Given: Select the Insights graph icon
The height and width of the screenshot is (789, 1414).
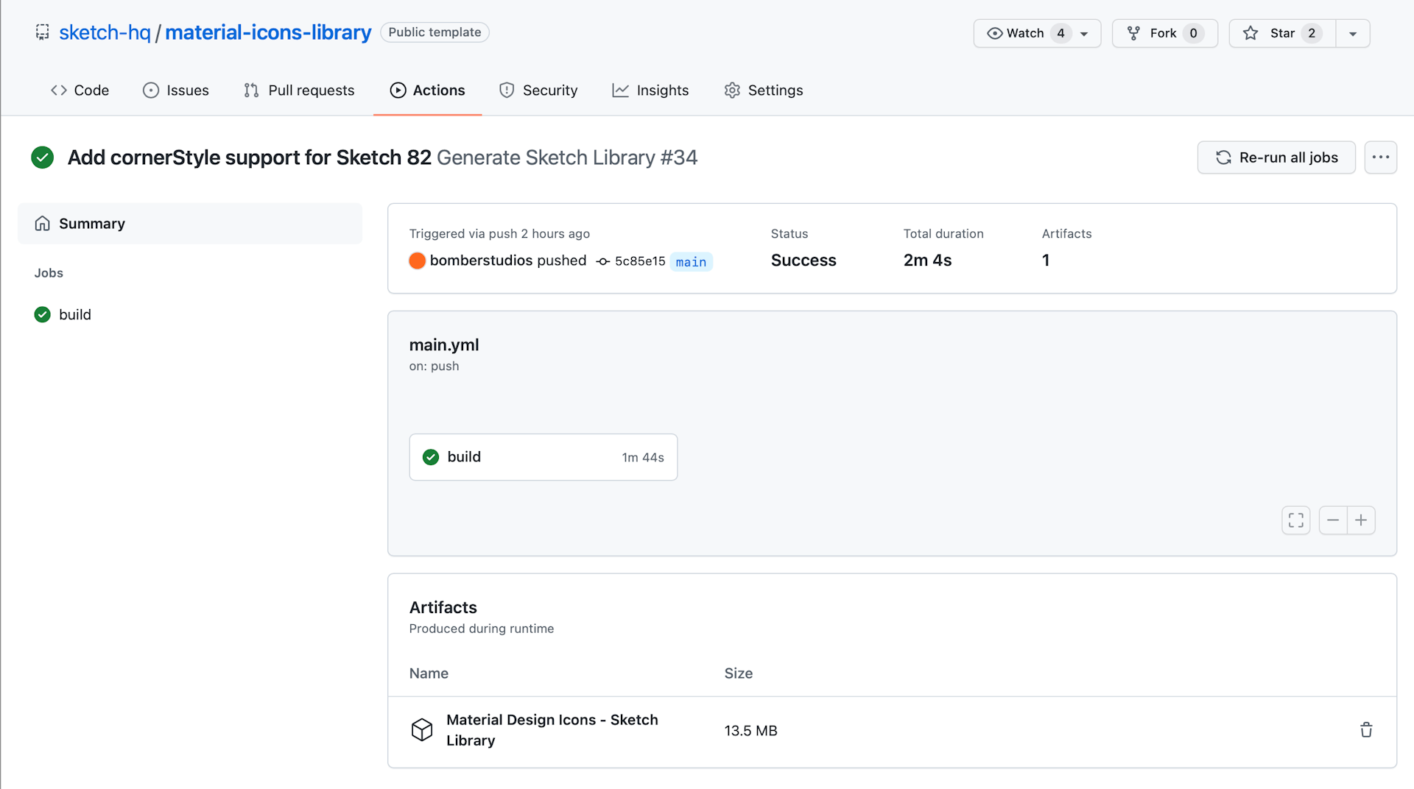Looking at the screenshot, I should pos(621,90).
